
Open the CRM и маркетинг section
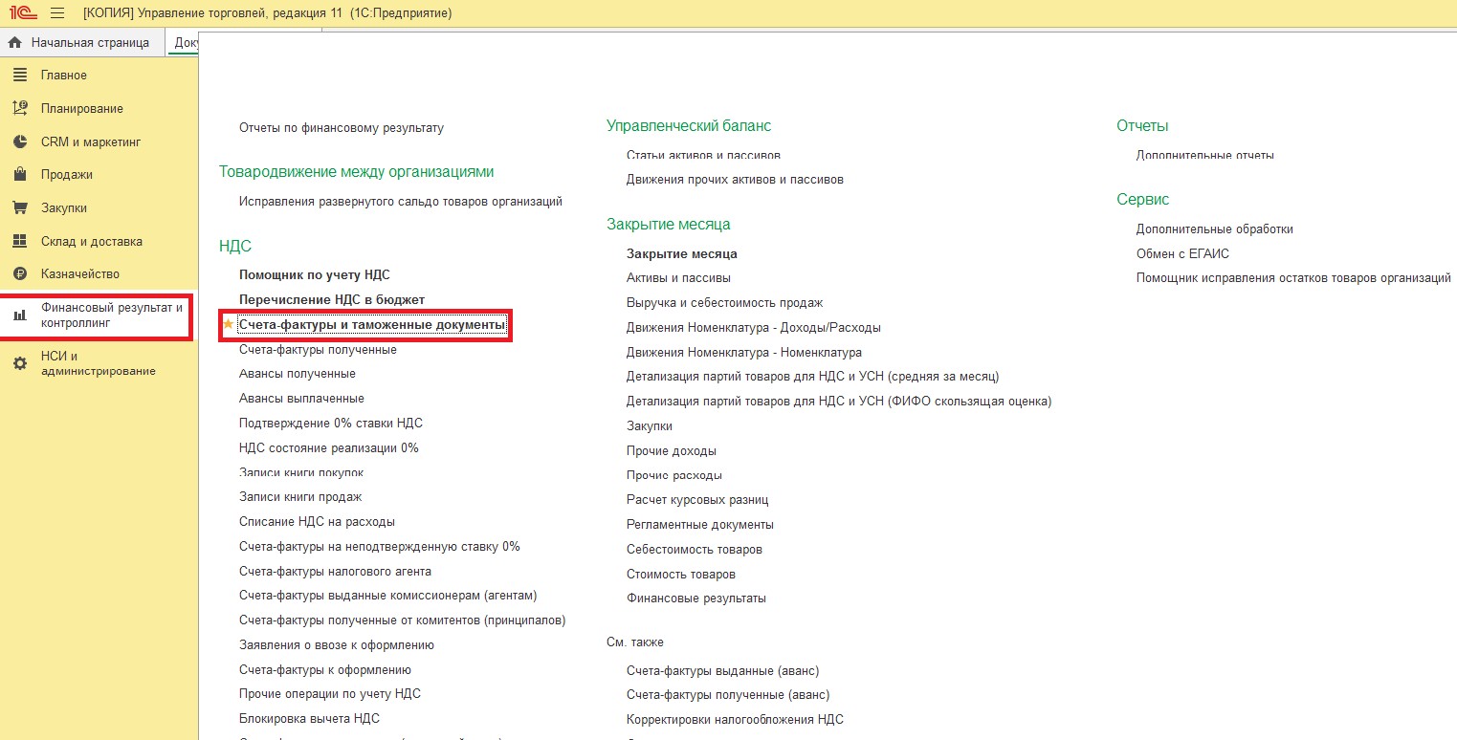91,141
